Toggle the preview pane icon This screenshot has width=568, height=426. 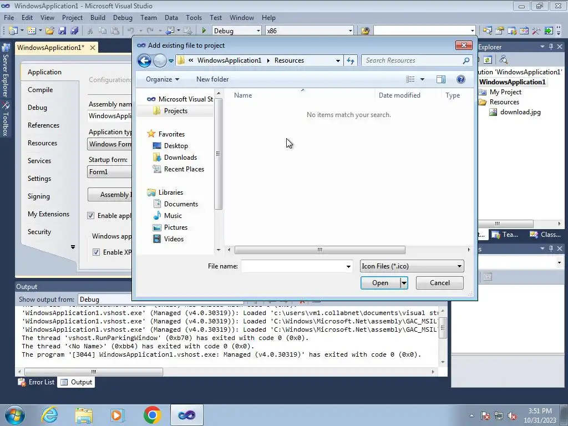pyautogui.click(x=441, y=79)
